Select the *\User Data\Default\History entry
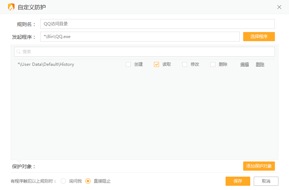 coord(46,64)
